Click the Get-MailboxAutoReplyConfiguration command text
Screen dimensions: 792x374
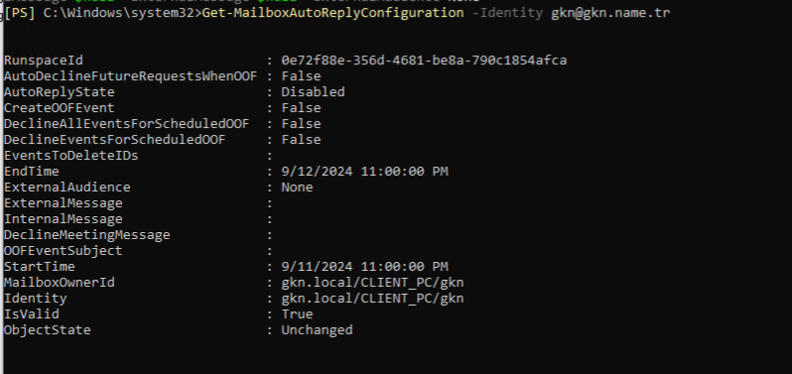pyautogui.click(x=332, y=13)
